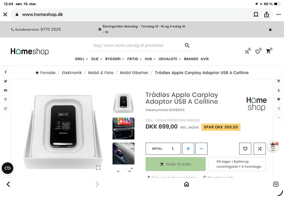
Task: Expand the BYGGERI menu dropdown
Action: click(x=115, y=59)
